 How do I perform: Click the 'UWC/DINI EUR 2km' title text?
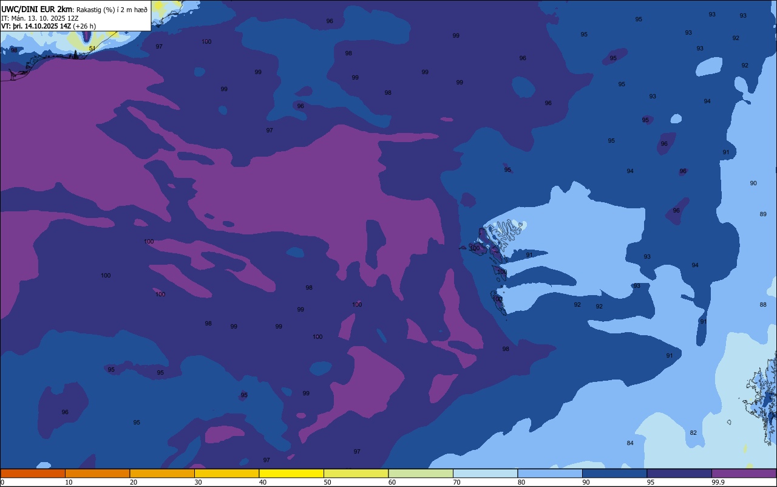pos(37,9)
